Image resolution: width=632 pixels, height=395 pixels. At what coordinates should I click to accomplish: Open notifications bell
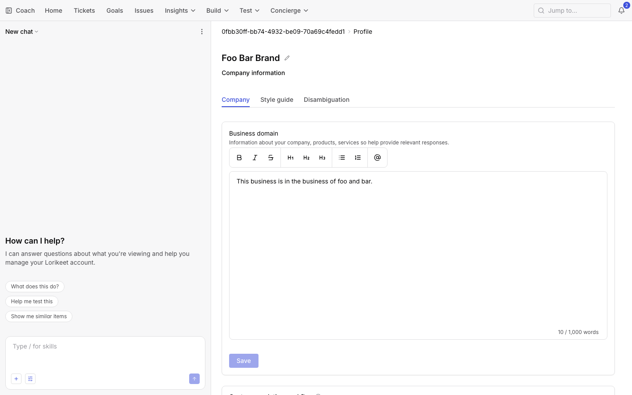point(621,11)
